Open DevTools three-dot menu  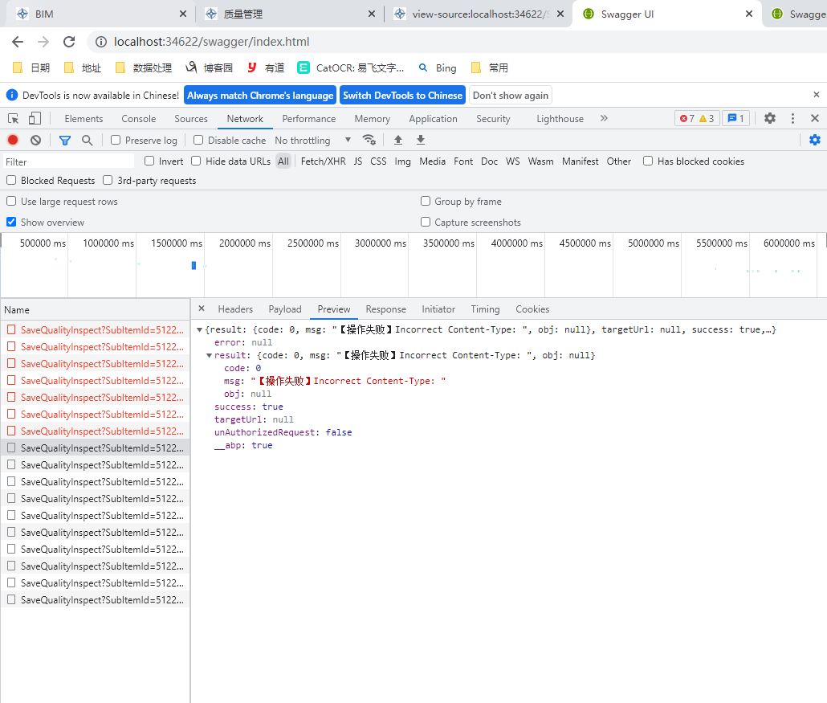pos(792,118)
